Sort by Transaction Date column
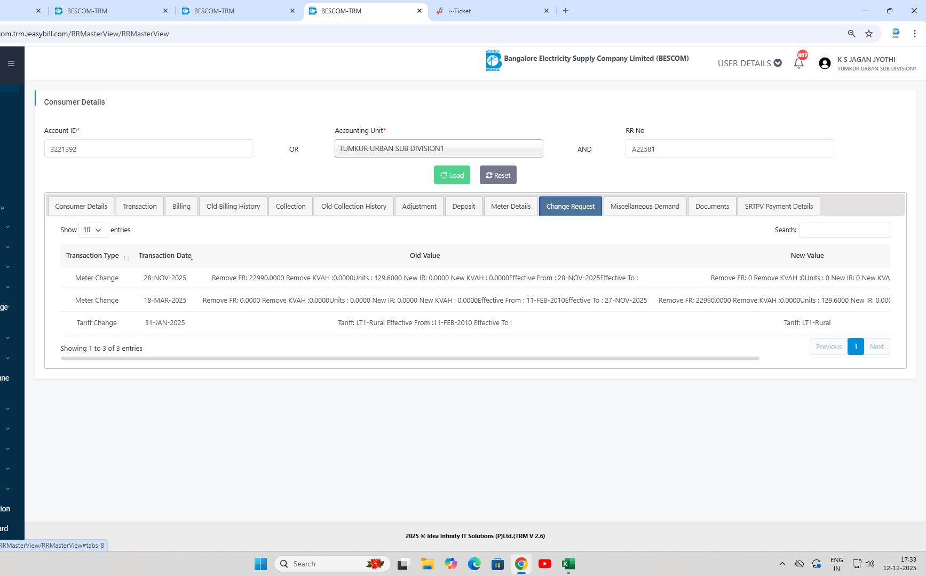This screenshot has height=576, width=926. pos(166,256)
